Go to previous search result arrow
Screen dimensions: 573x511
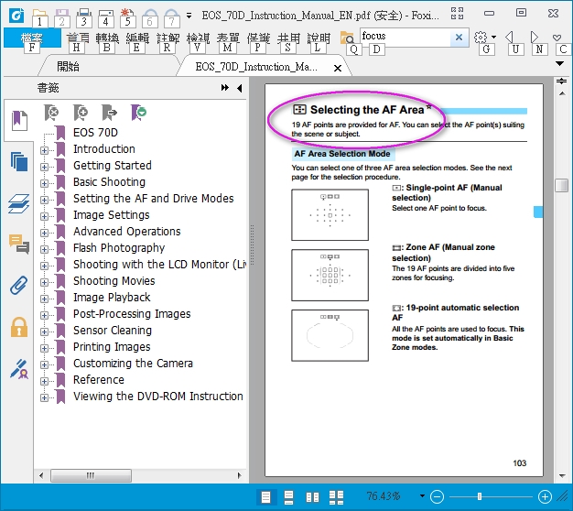[x=510, y=37]
